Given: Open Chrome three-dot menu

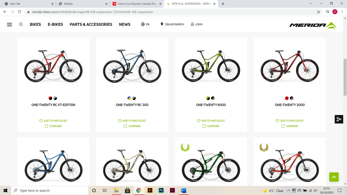Looking at the screenshot, I should click(x=342, y=12).
